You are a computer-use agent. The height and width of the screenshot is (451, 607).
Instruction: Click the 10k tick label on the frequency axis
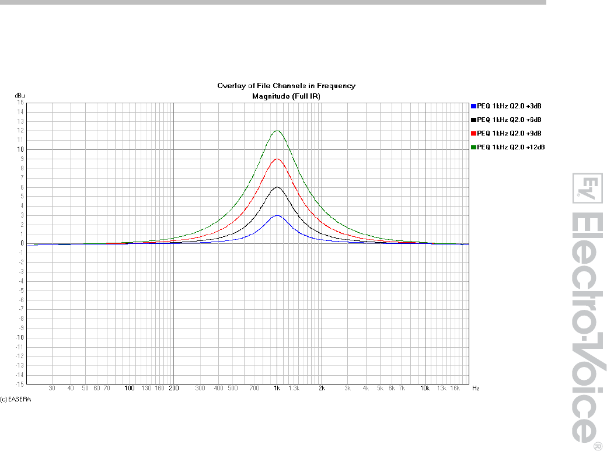[x=425, y=388]
